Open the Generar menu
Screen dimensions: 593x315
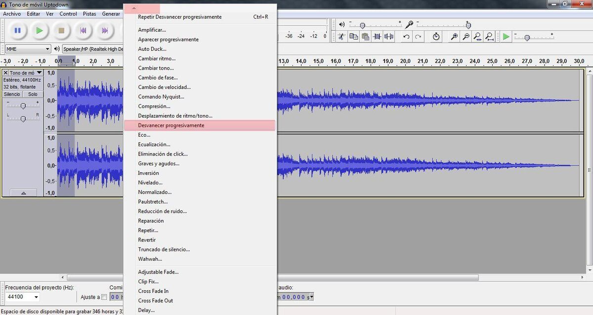click(111, 14)
